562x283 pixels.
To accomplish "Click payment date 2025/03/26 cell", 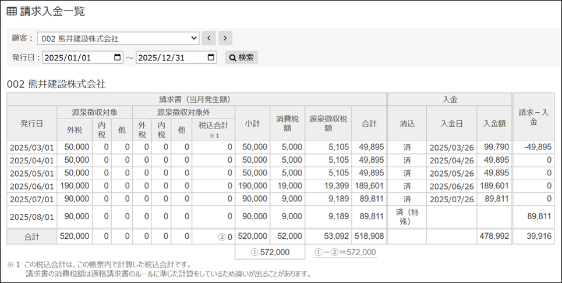I will tap(451, 148).
